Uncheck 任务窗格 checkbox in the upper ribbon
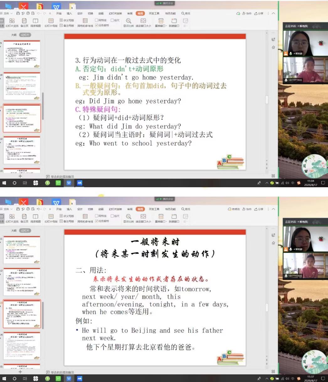The width and height of the screenshot is (328, 382). (97, 25)
